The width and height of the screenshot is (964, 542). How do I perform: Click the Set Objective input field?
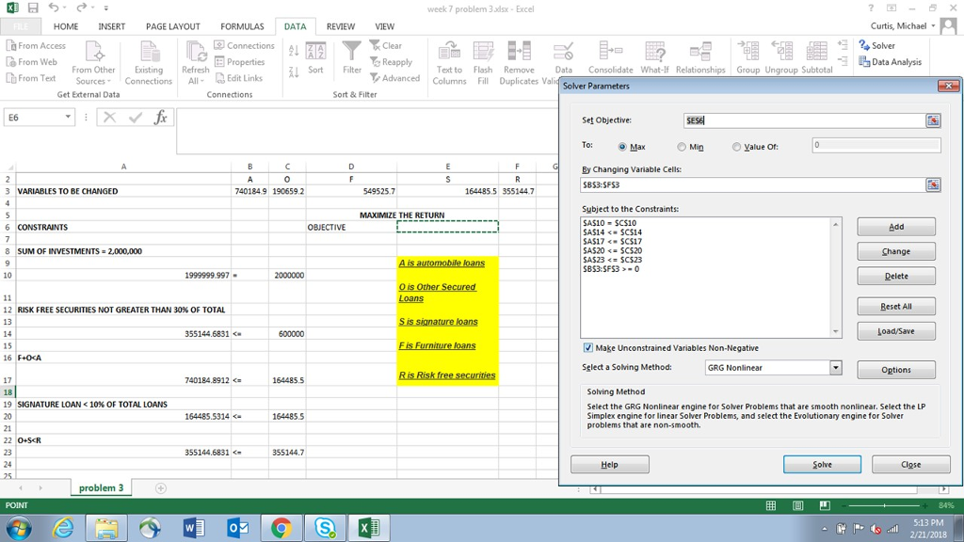804,120
